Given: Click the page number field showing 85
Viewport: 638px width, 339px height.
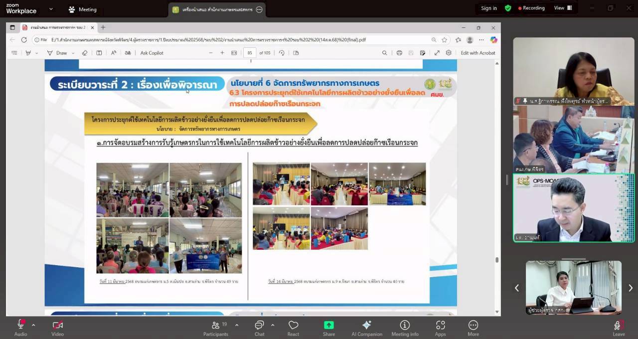Looking at the screenshot, I should (249, 53).
